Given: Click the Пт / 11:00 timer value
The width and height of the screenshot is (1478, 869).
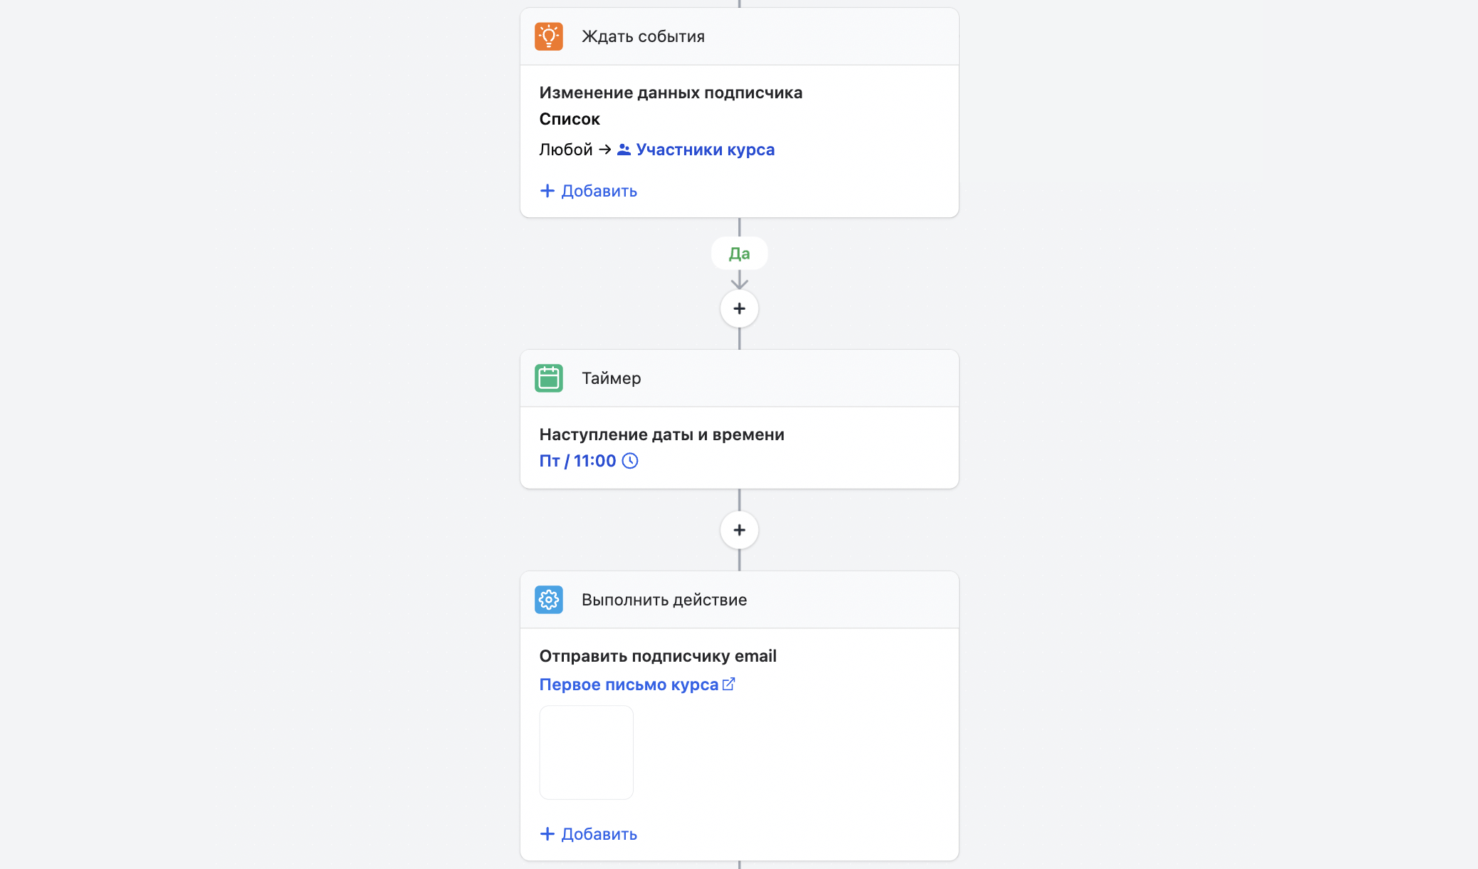Looking at the screenshot, I should pos(577,461).
